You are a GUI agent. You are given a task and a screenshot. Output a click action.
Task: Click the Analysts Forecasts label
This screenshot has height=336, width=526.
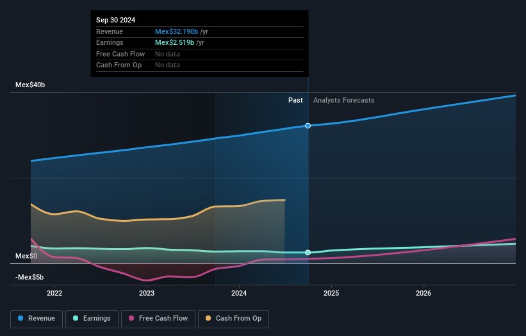pyautogui.click(x=344, y=100)
